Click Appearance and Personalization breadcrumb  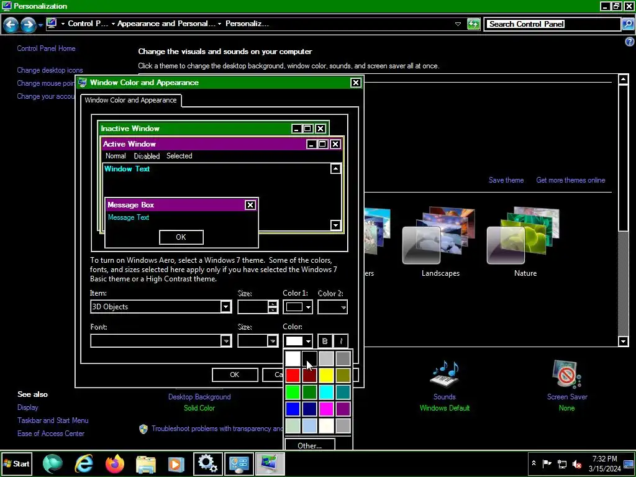tap(166, 24)
